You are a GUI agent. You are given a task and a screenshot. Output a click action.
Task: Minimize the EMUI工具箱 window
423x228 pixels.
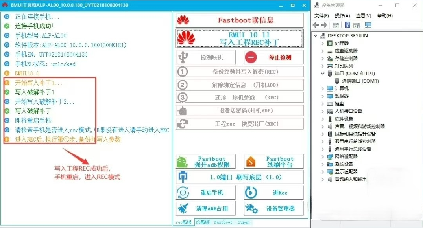(x=281, y=5)
